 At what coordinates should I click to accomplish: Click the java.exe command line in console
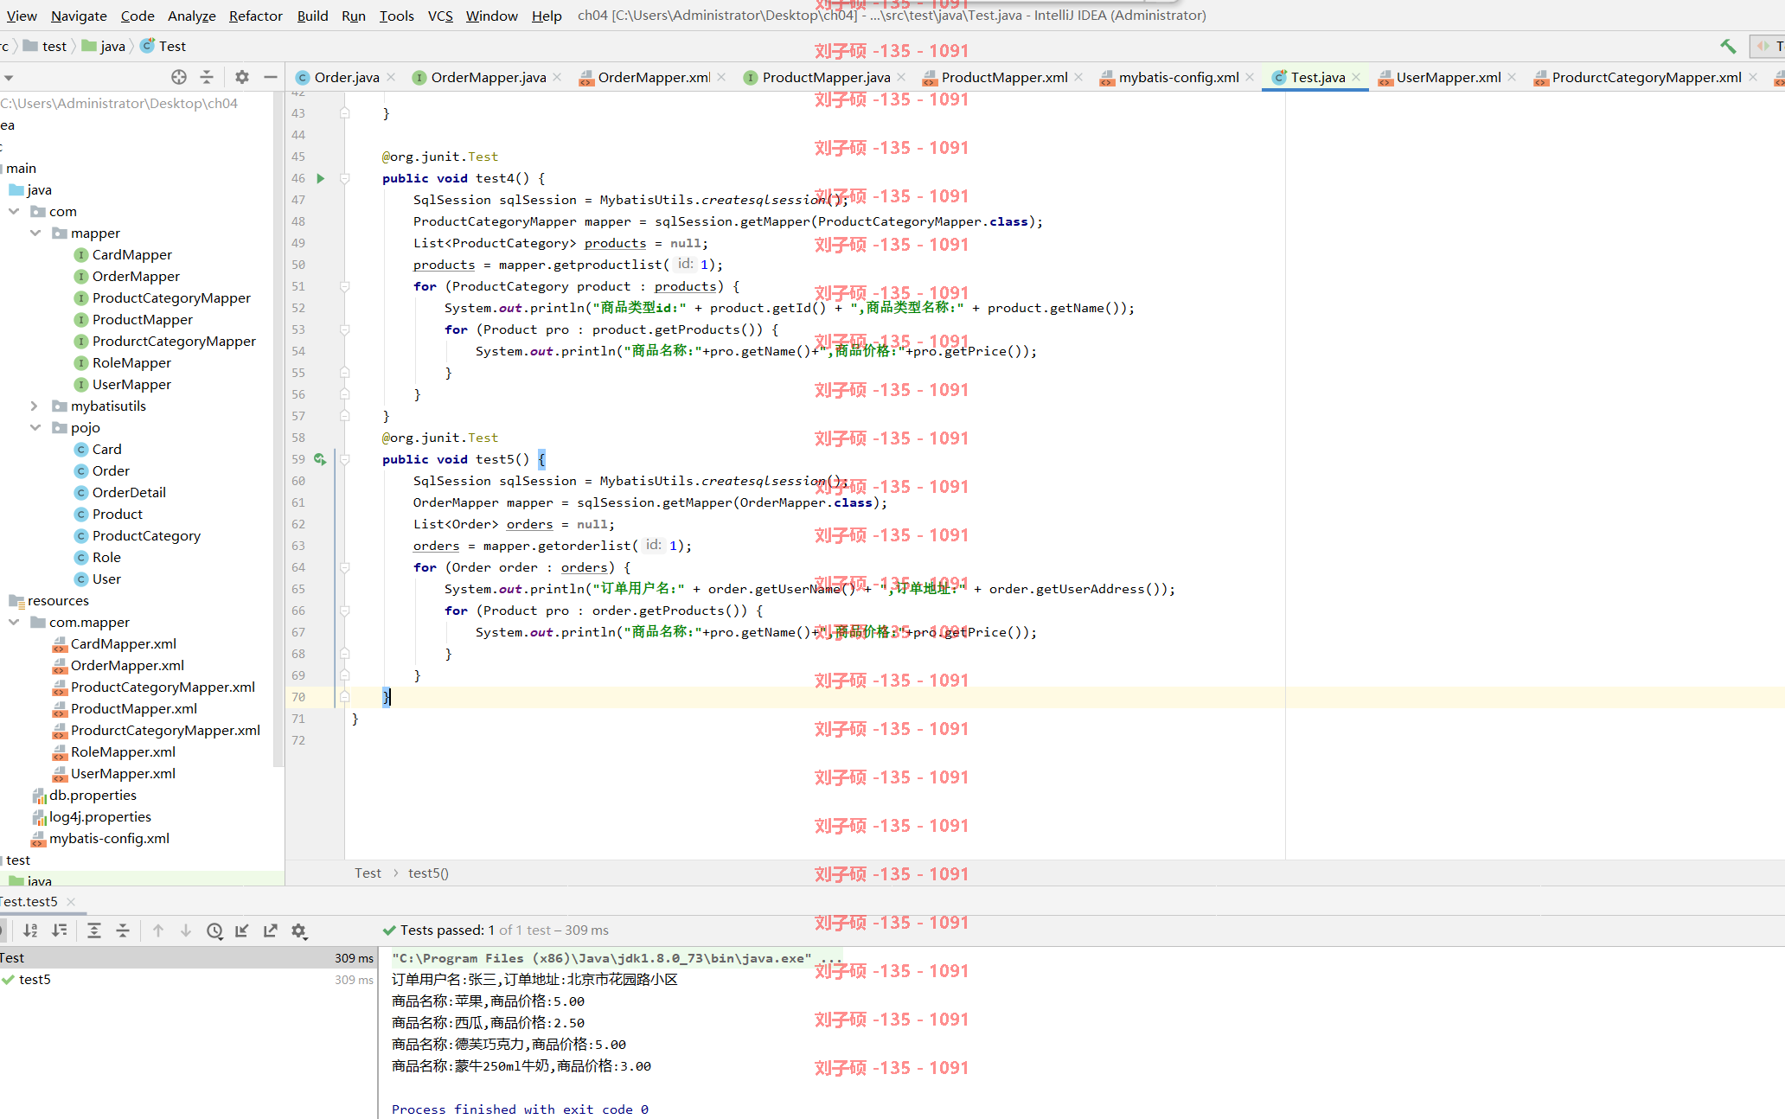pos(617,957)
